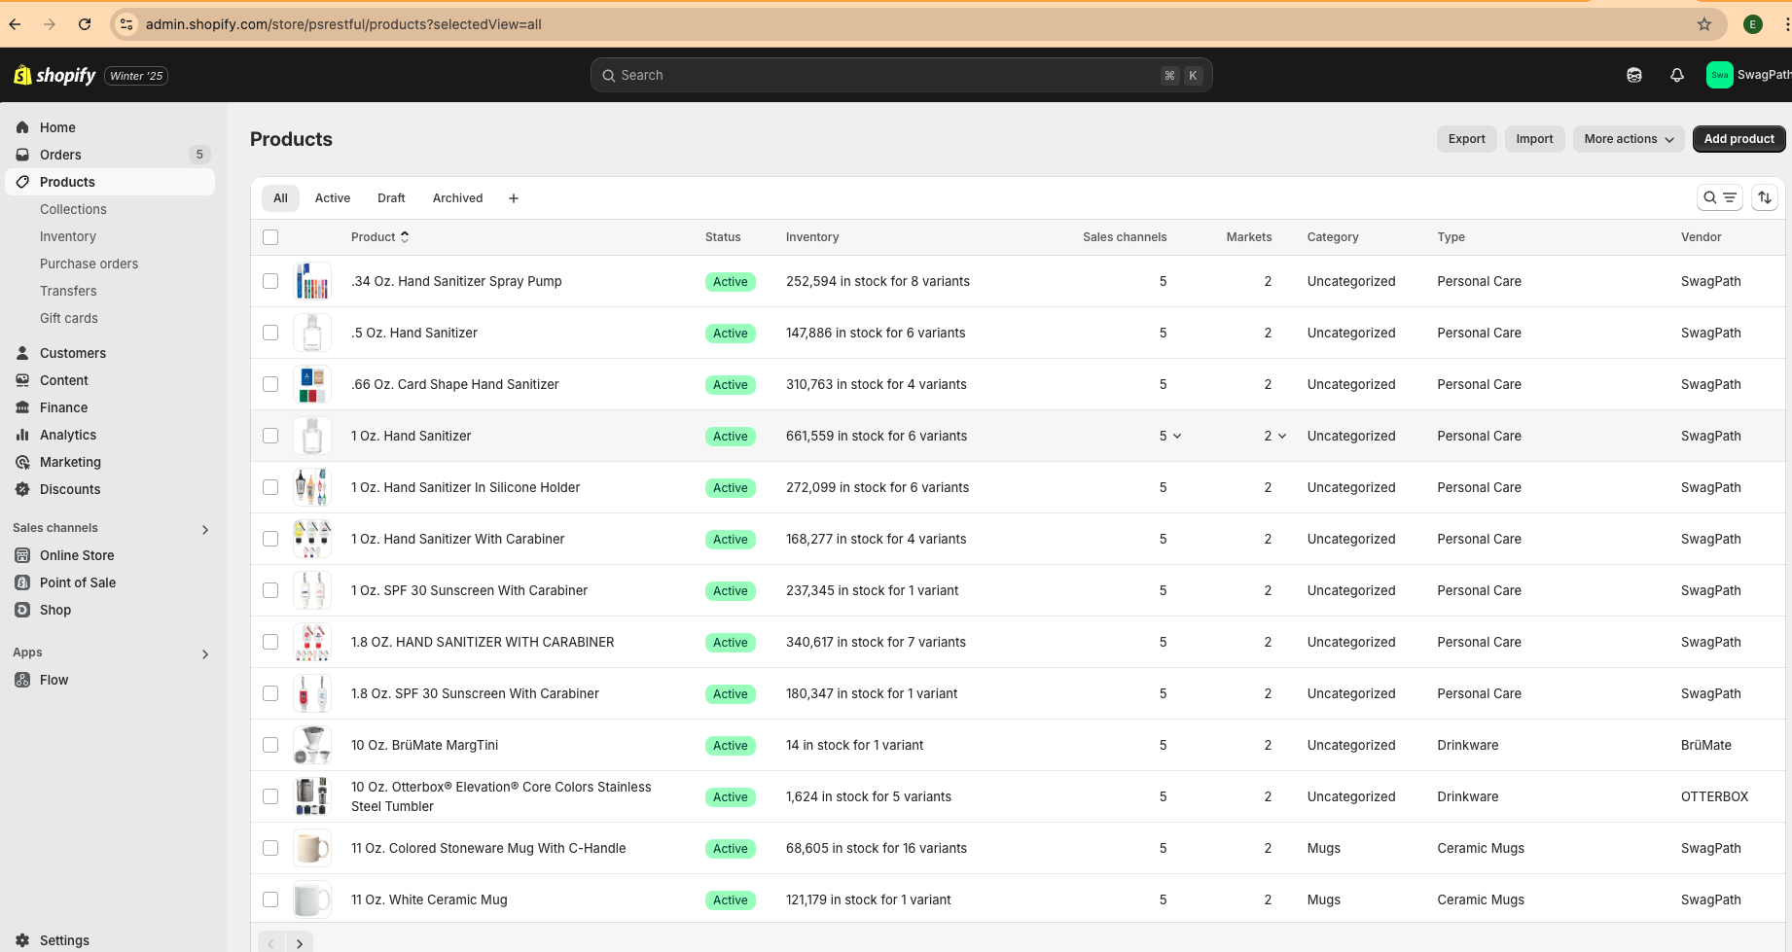Open Collections in the sidebar
The width and height of the screenshot is (1792, 952).
(73, 209)
